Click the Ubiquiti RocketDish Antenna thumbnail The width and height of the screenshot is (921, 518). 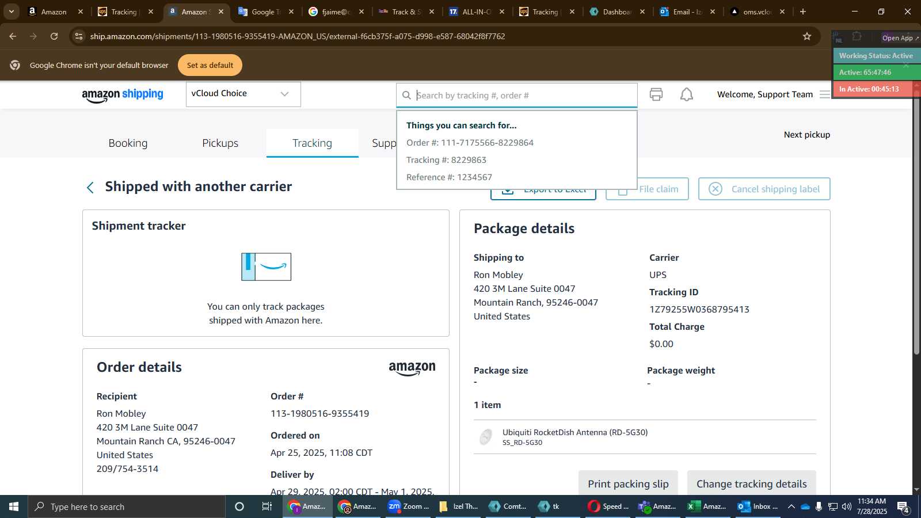[x=486, y=437]
